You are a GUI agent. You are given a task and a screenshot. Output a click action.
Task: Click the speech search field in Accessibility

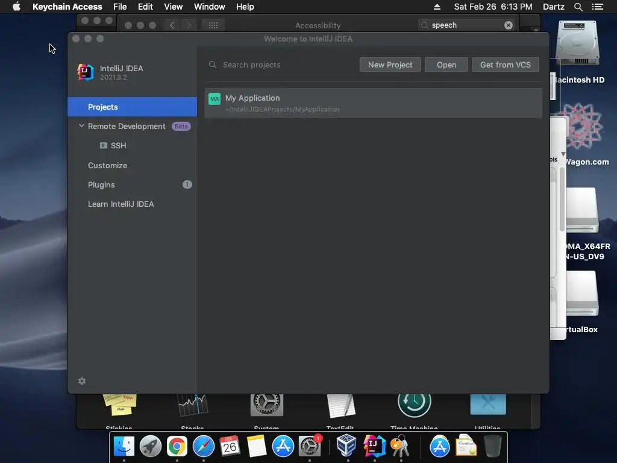pos(466,25)
